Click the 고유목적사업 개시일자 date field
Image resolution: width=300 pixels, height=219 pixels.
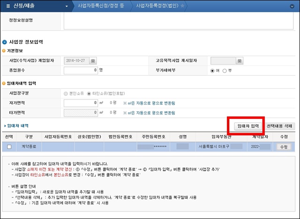tap(223, 61)
